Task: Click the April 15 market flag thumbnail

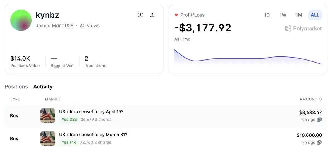Action: pyautogui.click(x=48, y=116)
